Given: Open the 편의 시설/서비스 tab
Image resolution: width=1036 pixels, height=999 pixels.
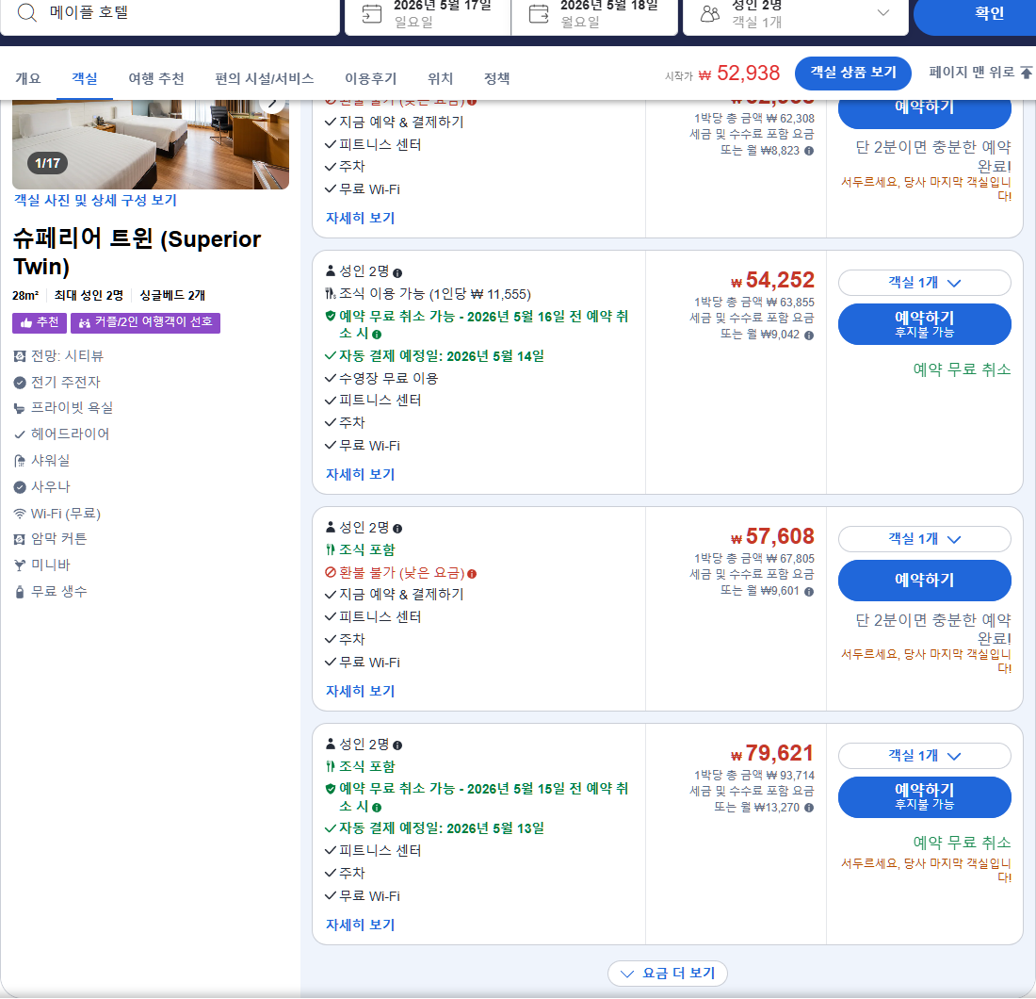Looking at the screenshot, I should pyautogui.click(x=265, y=78).
